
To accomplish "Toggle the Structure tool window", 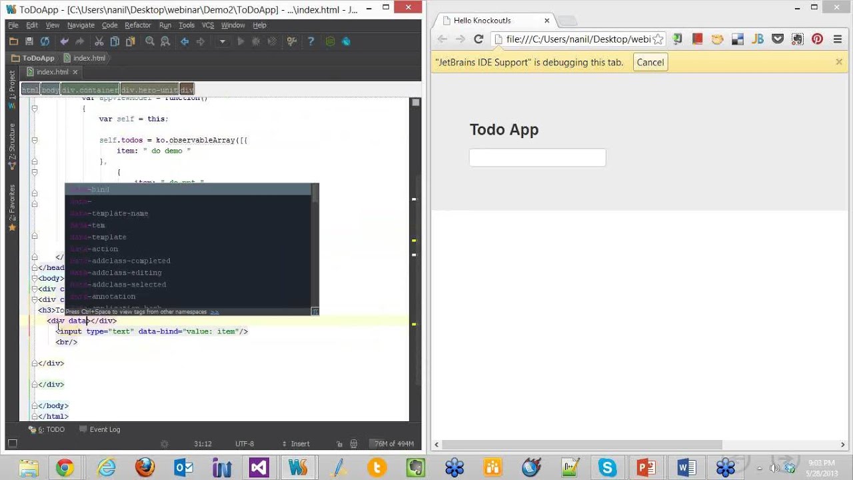I will (x=12, y=146).
